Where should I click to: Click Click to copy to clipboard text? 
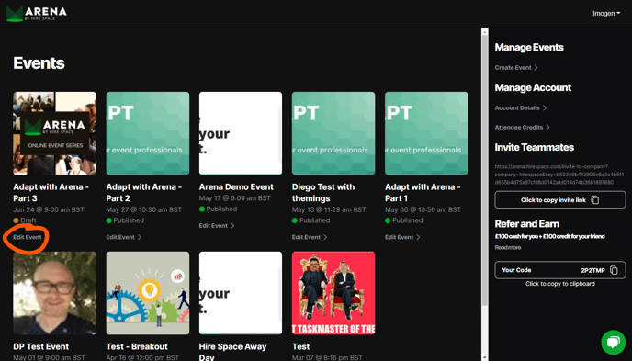560,284
